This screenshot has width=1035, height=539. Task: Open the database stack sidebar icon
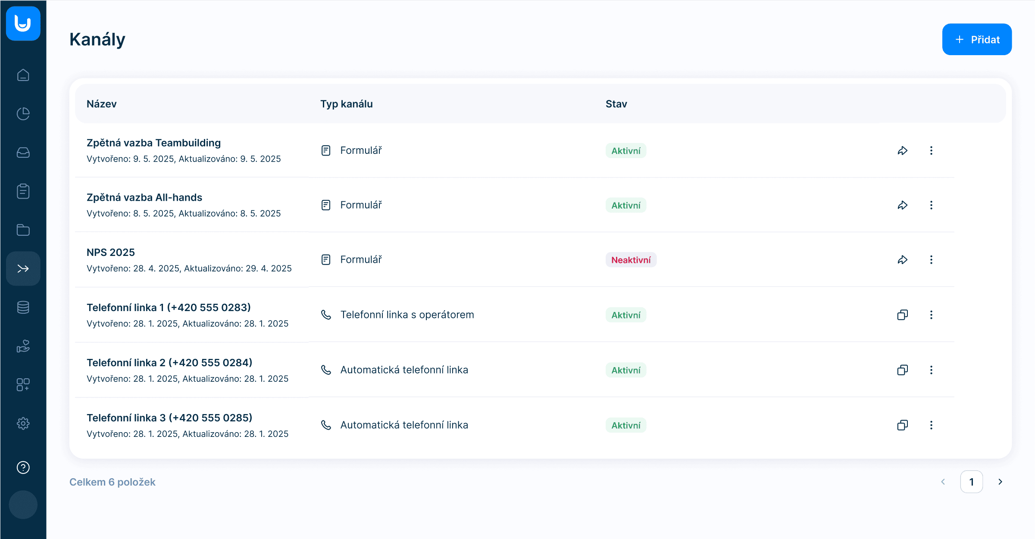click(x=23, y=307)
